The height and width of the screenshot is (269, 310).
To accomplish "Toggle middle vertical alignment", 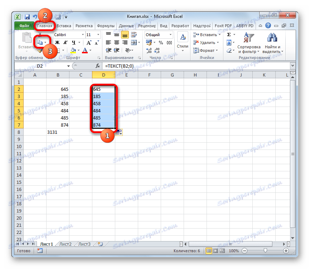I will pyautogui.click(x=116, y=35).
